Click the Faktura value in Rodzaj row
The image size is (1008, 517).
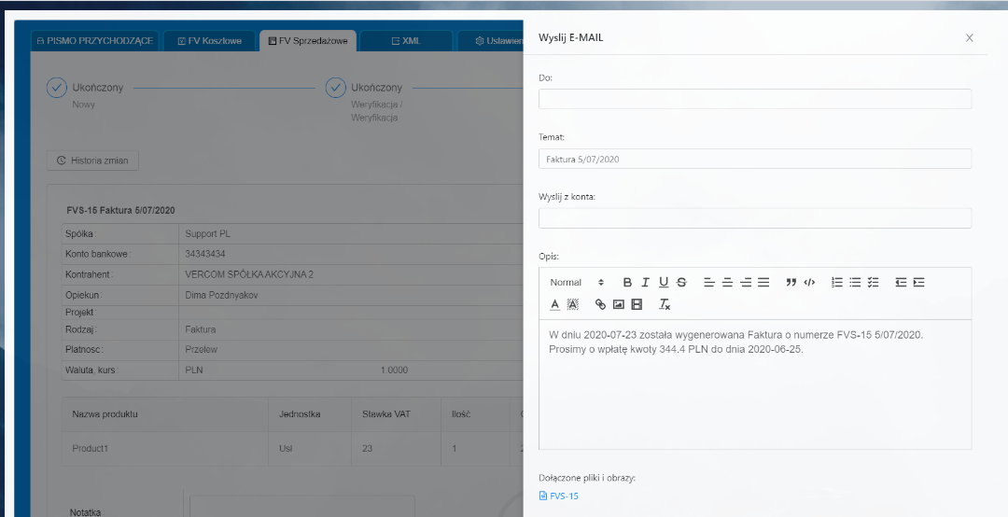201,329
